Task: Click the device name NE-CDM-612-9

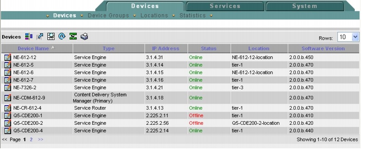Action: tap(29, 98)
